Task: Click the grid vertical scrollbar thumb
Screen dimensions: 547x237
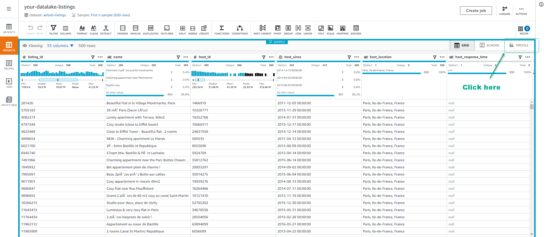Action: click(x=532, y=107)
